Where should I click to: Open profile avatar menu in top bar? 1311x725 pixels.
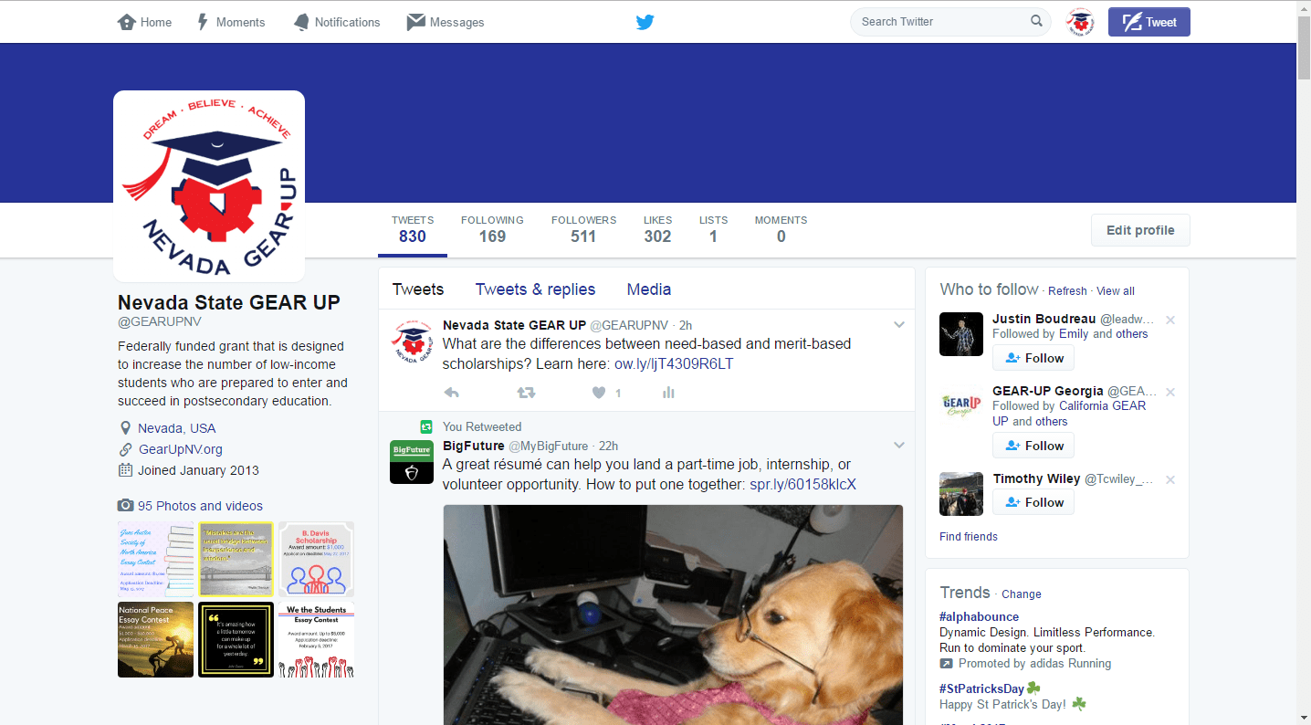1080,22
